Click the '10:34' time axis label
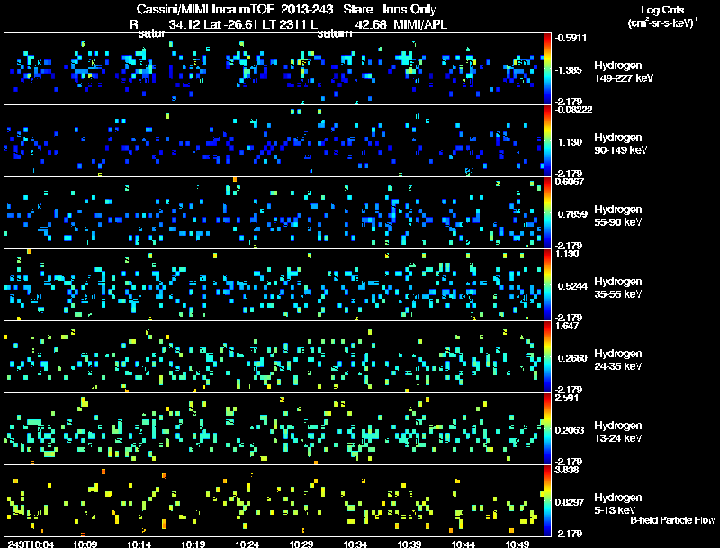The width and height of the screenshot is (720, 548). [x=355, y=544]
